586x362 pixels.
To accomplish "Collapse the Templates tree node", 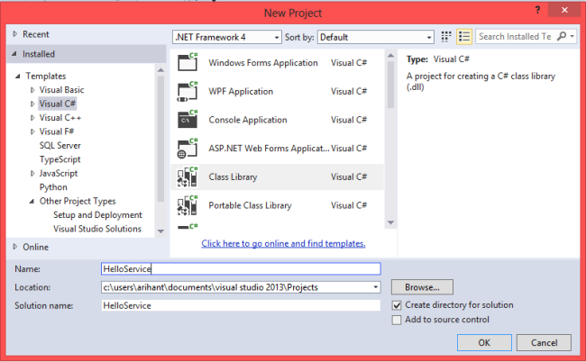I will click(17, 77).
